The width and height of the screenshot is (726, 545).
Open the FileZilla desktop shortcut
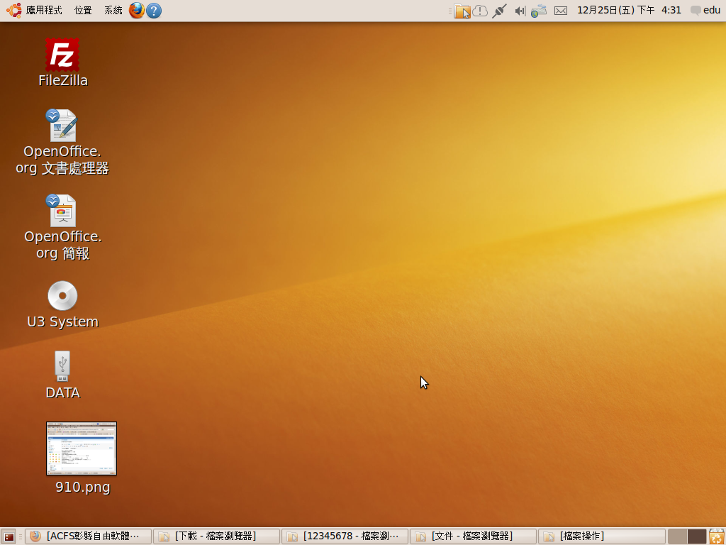coord(62,55)
